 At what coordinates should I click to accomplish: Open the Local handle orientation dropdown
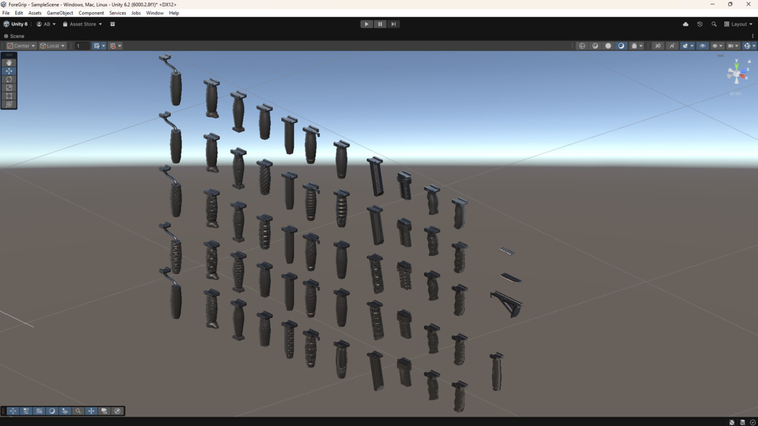[52, 45]
